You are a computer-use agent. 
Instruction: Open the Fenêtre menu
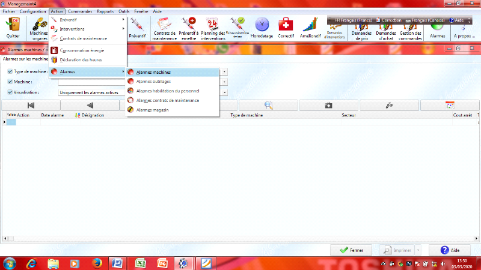pos(141,11)
